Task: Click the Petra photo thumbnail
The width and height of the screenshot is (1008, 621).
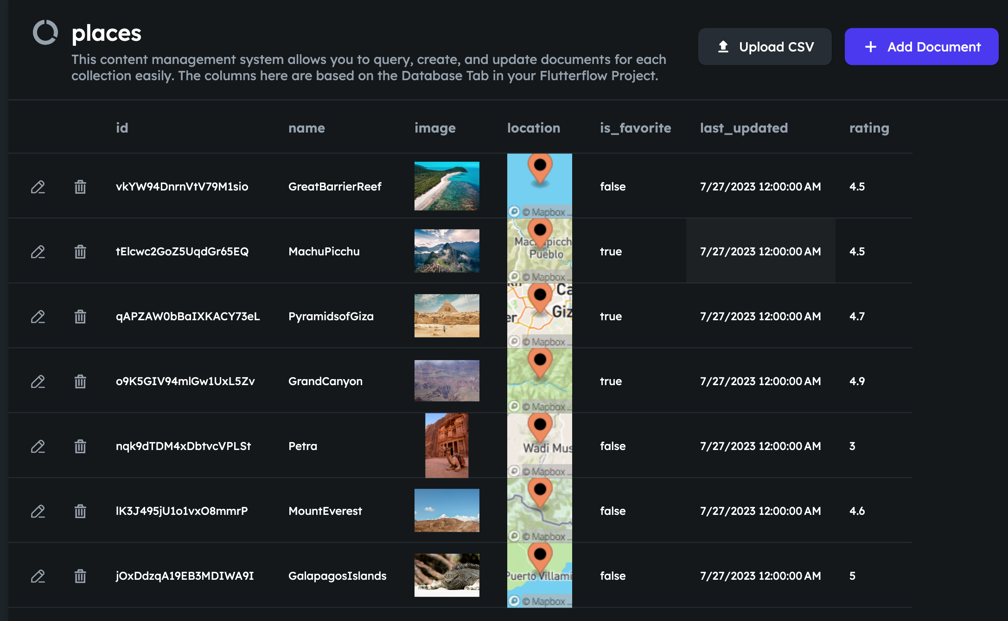Action: pyautogui.click(x=447, y=445)
